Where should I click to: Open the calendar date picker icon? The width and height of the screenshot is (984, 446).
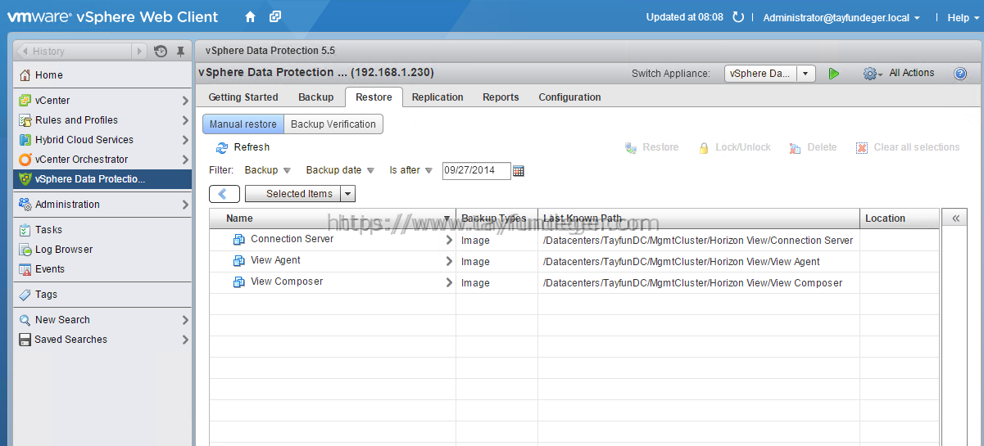pyautogui.click(x=518, y=171)
